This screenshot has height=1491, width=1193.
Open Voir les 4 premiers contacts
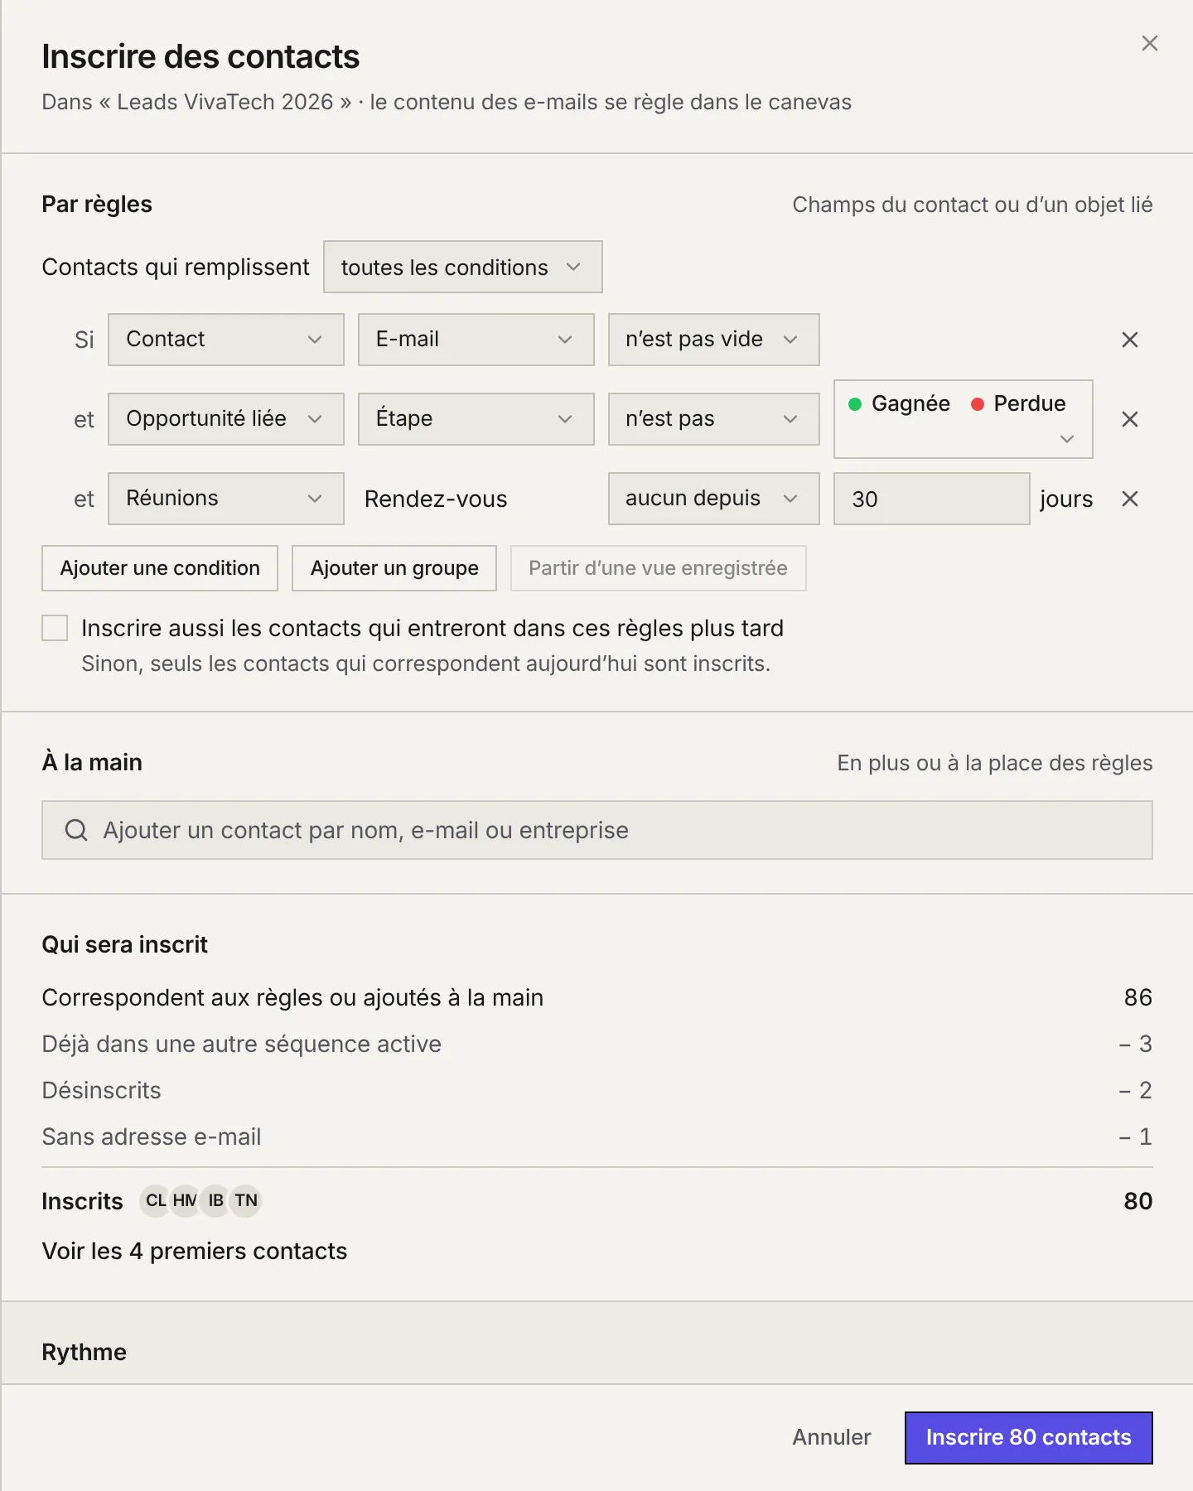[195, 1251]
